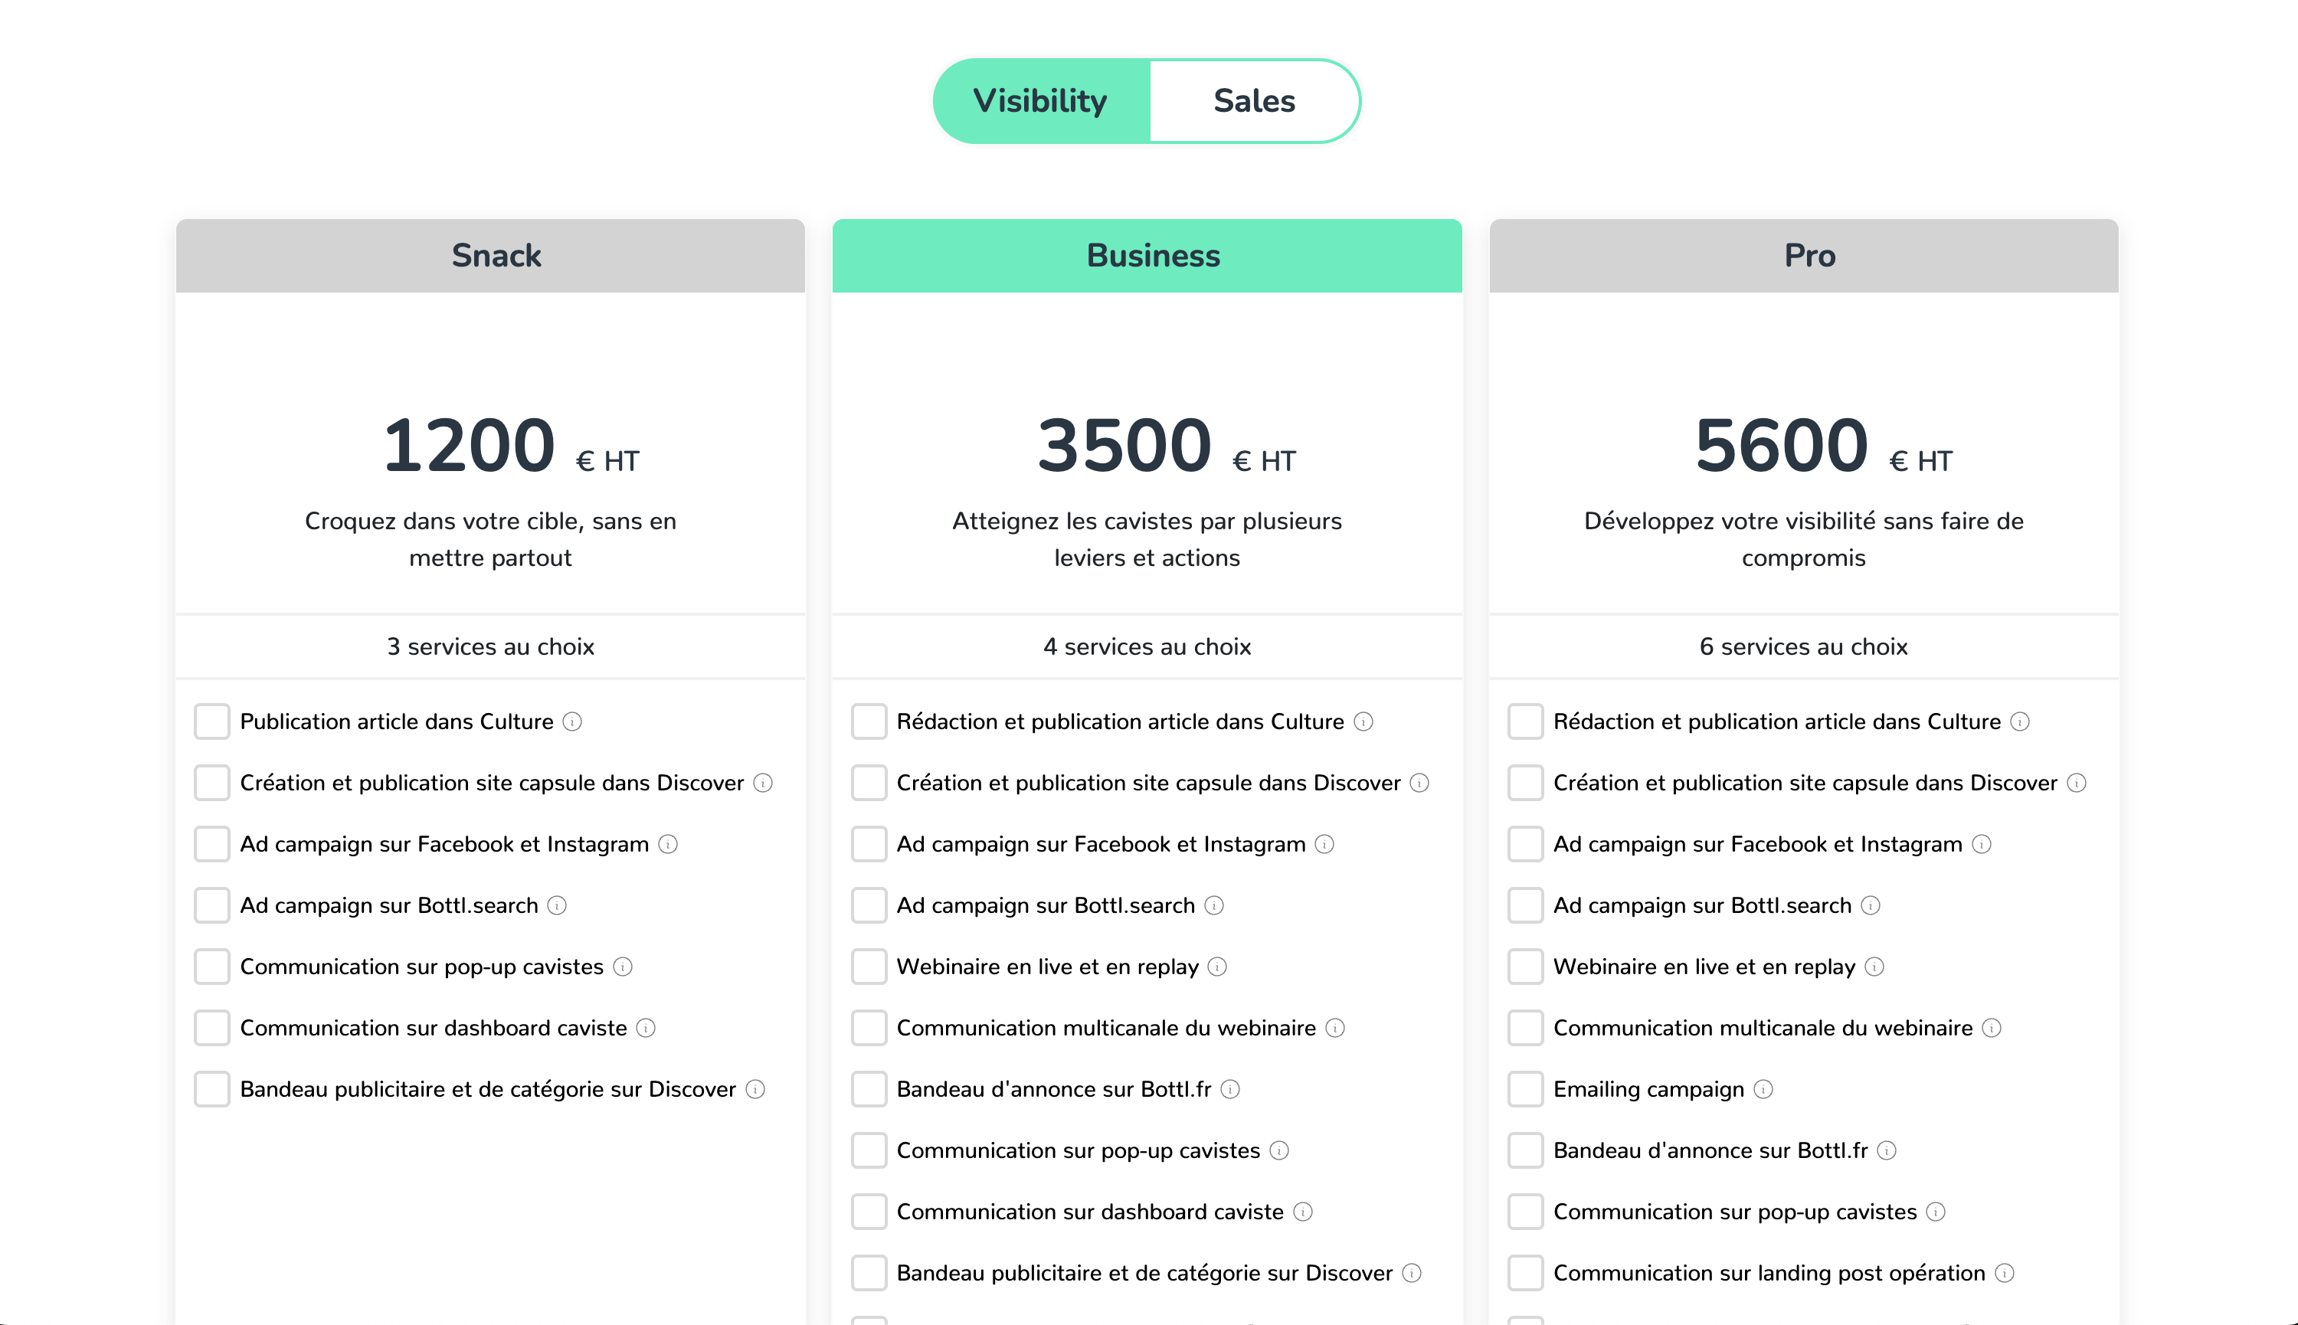Click info icon next to Pro Emailing campaign
Image resolution: width=2298 pixels, height=1325 pixels.
pos(1763,1089)
